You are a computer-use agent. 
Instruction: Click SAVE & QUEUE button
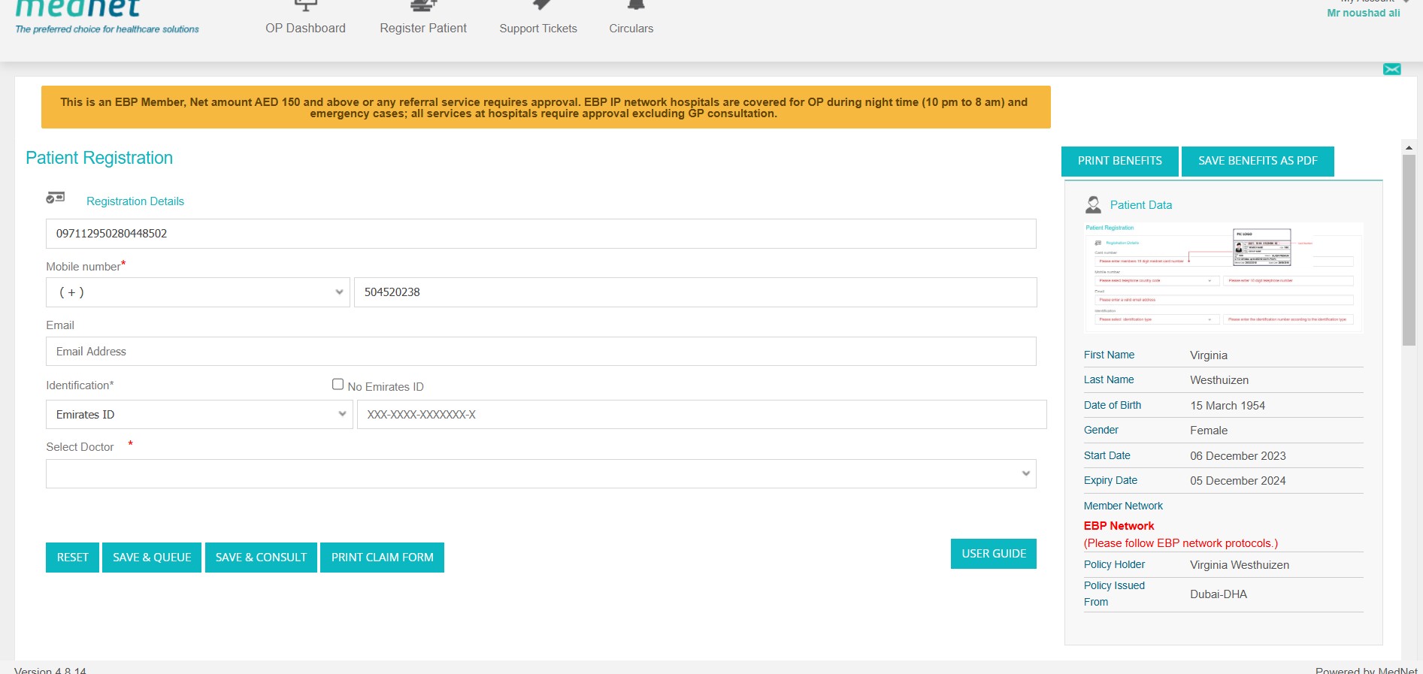pyautogui.click(x=152, y=558)
